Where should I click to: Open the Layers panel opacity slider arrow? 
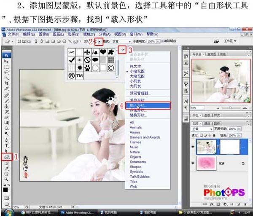[x=239, y=129]
